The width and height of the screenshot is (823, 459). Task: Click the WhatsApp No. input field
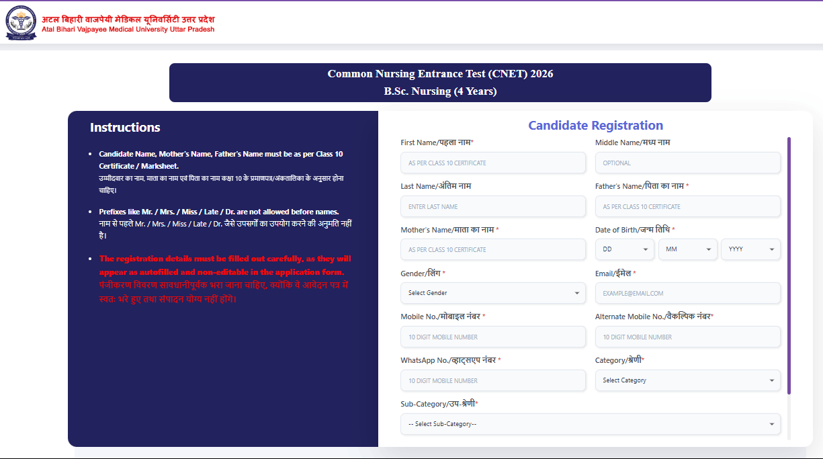pos(493,380)
